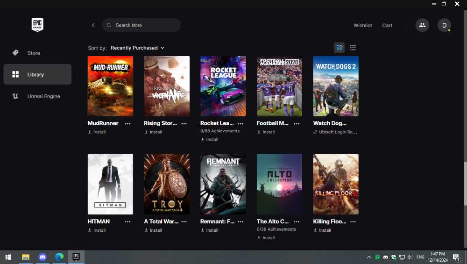Click Rocket League 0/88 Achievements text

220,131
